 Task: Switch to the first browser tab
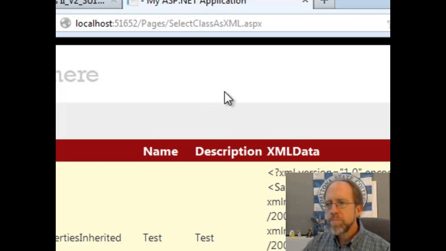89,3
